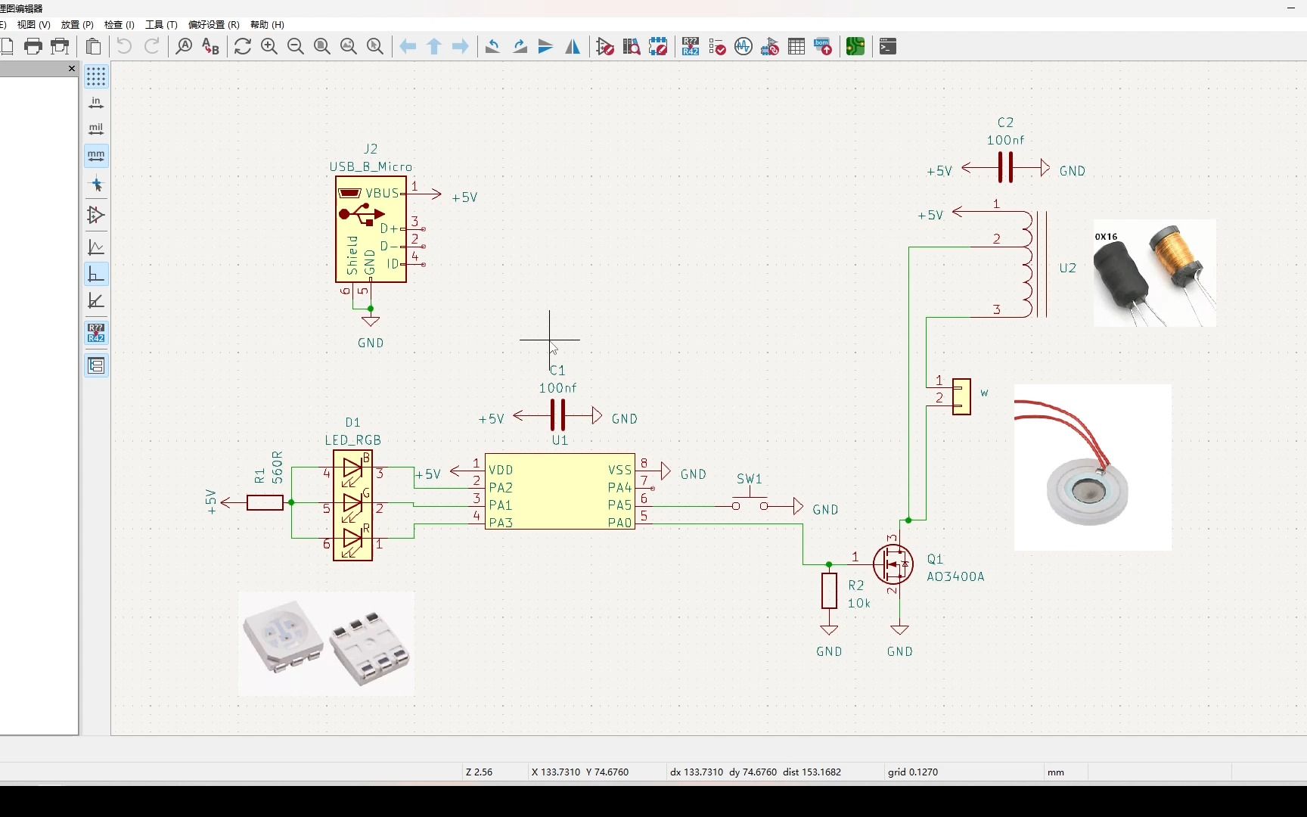The image size is (1307, 817).
Task: Click the inductor photo thumbnail
Action: pos(1155,273)
